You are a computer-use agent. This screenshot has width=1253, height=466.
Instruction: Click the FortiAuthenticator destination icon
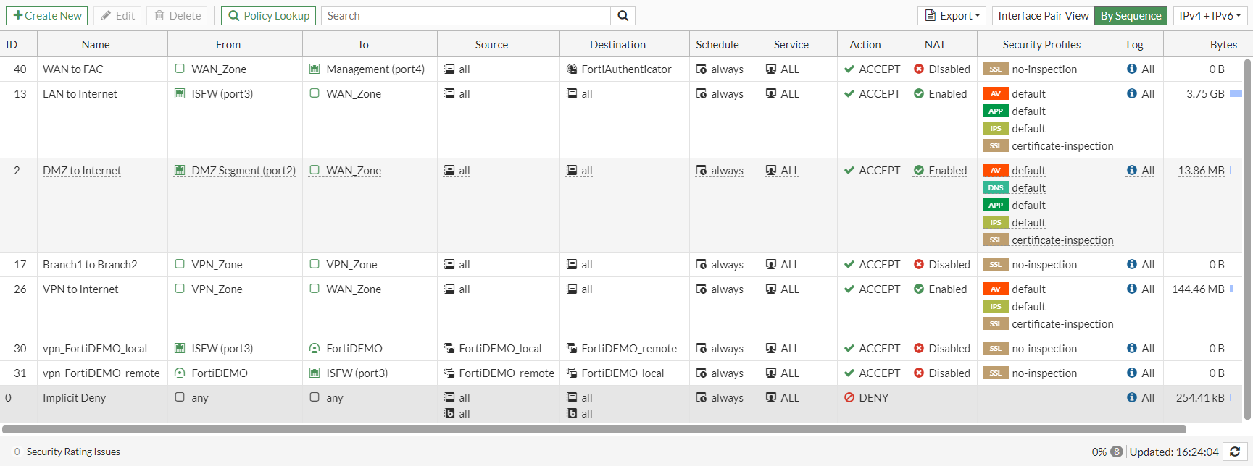pos(572,69)
